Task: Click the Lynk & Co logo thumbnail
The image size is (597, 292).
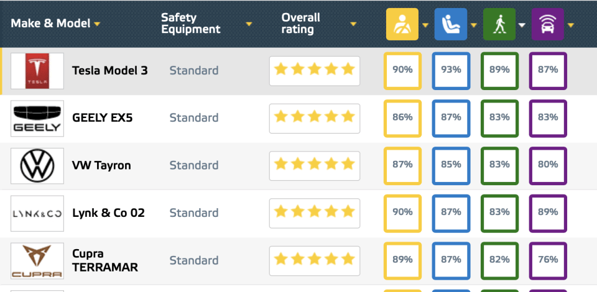Action: coord(37,213)
